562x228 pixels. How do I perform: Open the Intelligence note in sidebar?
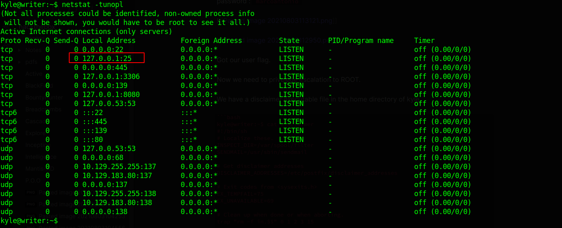coord(41,157)
